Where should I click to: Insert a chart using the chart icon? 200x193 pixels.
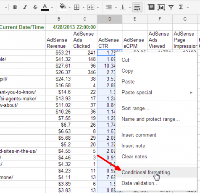pos(161,7)
